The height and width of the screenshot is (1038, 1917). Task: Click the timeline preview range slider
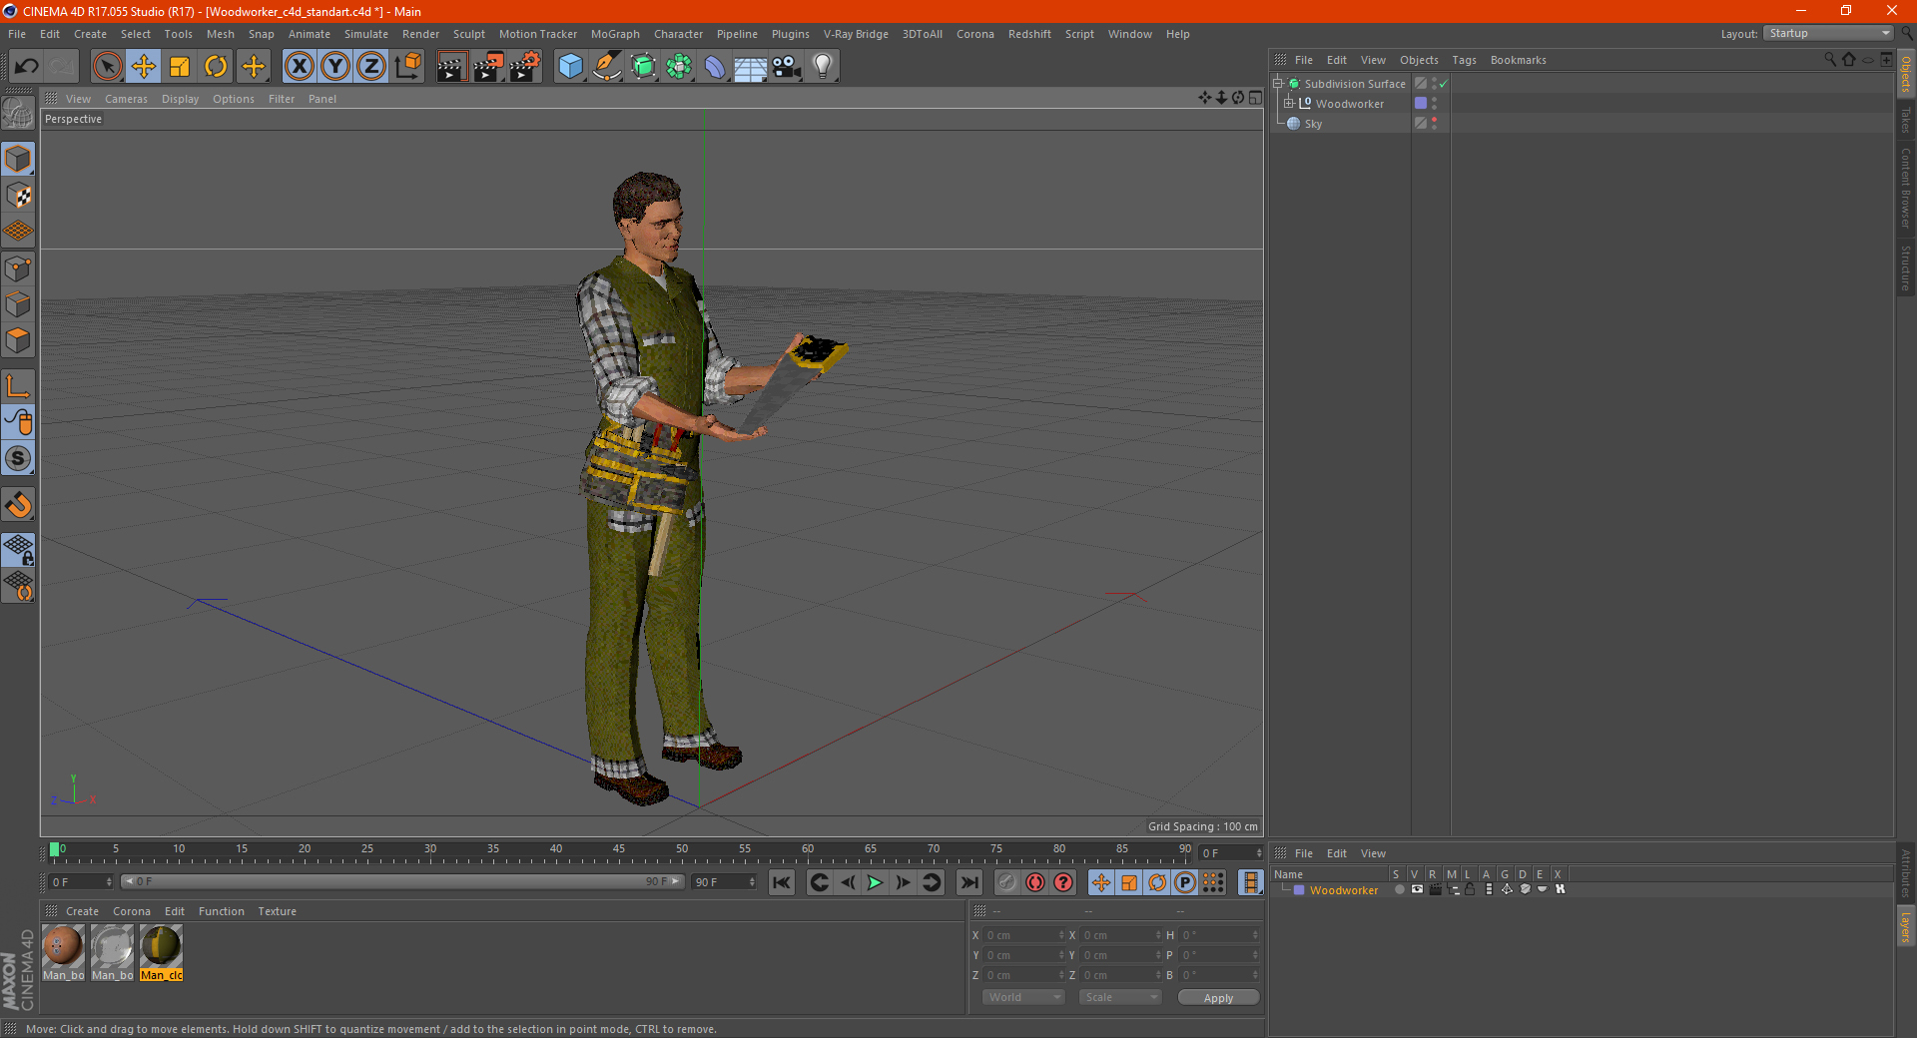pos(401,881)
